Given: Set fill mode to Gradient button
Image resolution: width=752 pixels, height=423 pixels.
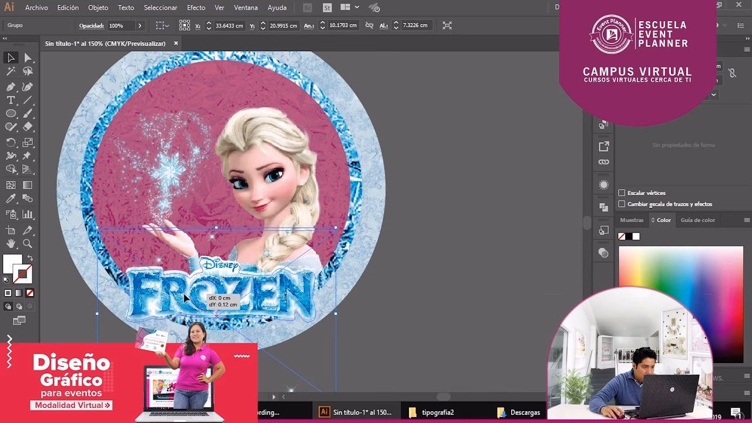Looking at the screenshot, I should (19, 293).
